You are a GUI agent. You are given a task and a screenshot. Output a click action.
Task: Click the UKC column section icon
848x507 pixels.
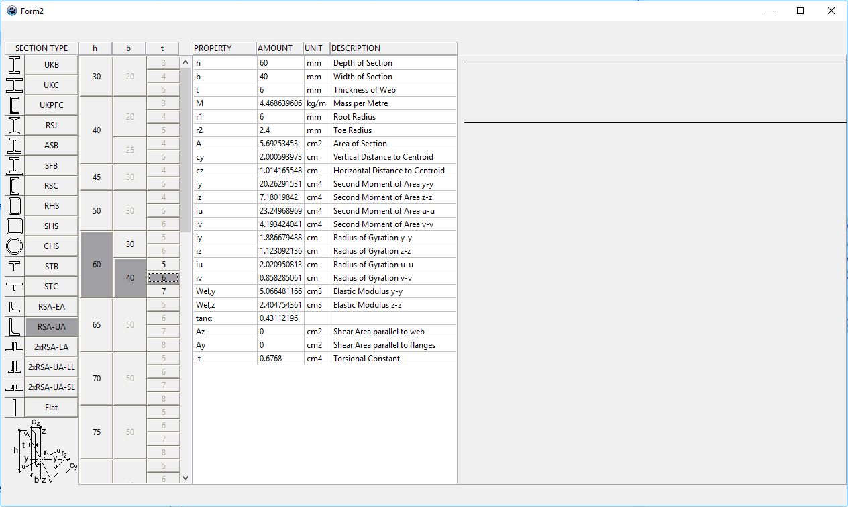(x=15, y=85)
